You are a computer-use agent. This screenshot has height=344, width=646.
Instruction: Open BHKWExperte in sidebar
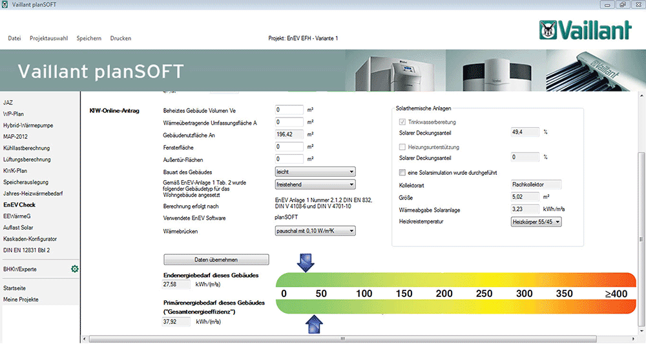20,269
